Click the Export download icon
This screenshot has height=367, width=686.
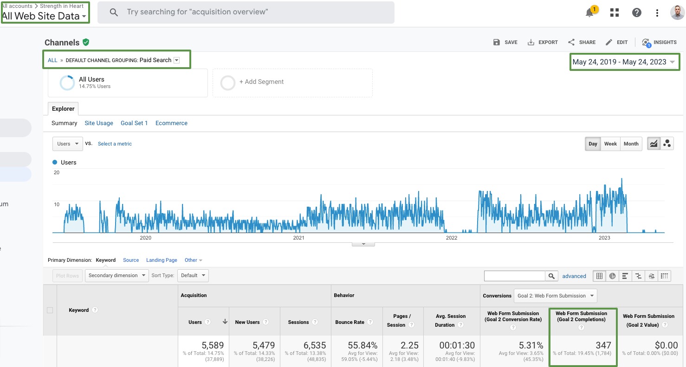pos(531,42)
